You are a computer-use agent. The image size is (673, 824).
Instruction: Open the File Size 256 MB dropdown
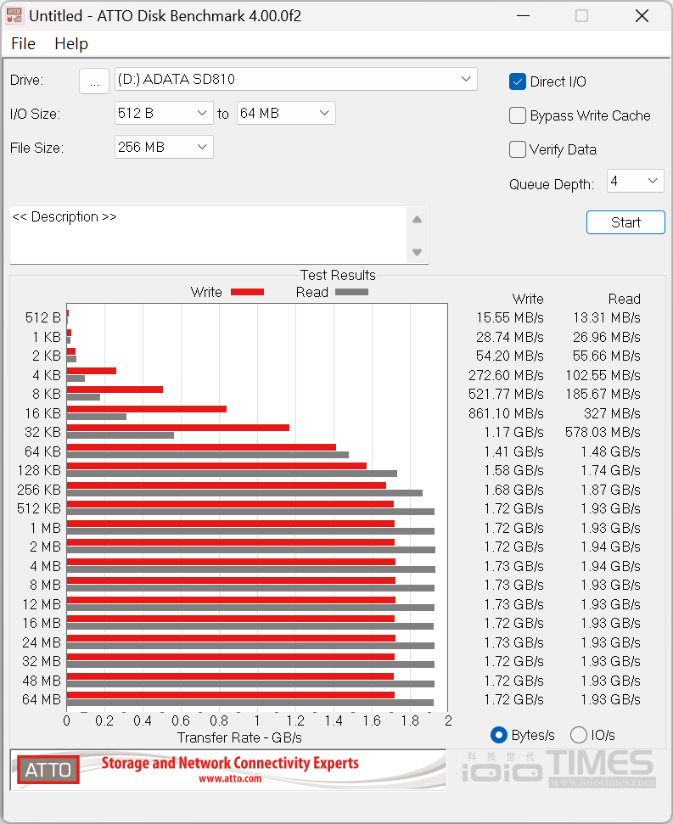coord(164,147)
